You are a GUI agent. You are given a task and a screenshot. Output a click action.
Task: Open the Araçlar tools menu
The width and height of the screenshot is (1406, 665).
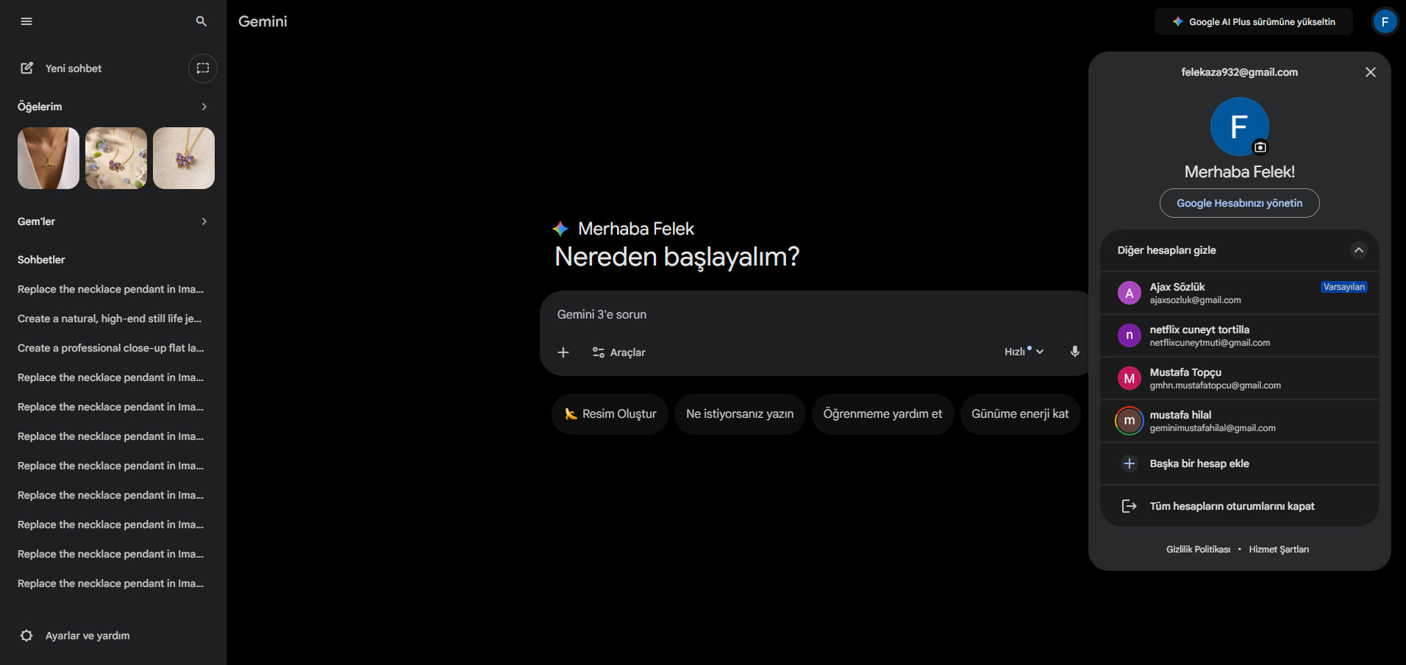[618, 352]
